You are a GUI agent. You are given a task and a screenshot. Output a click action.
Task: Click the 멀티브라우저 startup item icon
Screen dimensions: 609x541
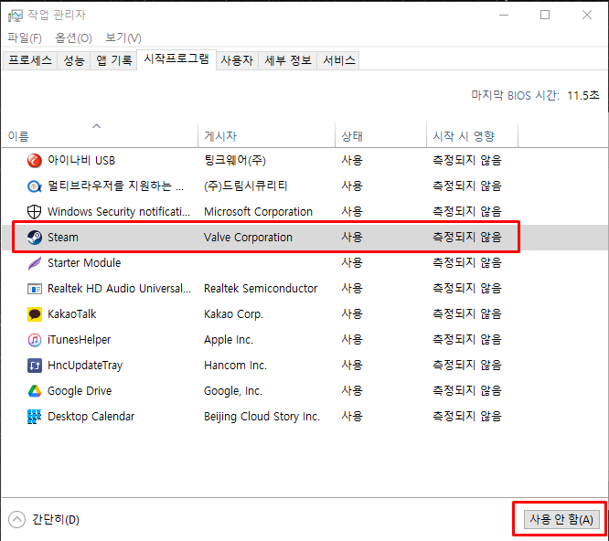(x=34, y=186)
